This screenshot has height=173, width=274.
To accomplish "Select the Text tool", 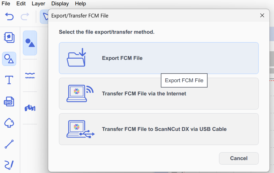I will [9, 80].
